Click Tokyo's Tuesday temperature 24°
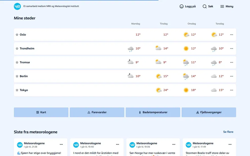250x156 pixels. point(166,90)
